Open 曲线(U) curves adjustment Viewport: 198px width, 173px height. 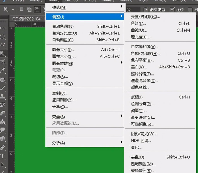pos(160,30)
